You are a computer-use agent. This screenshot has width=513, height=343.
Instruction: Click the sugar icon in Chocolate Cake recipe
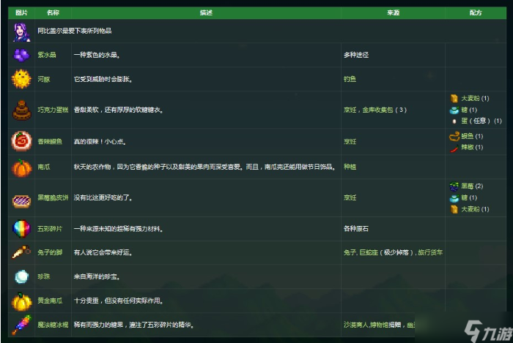click(x=454, y=110)
